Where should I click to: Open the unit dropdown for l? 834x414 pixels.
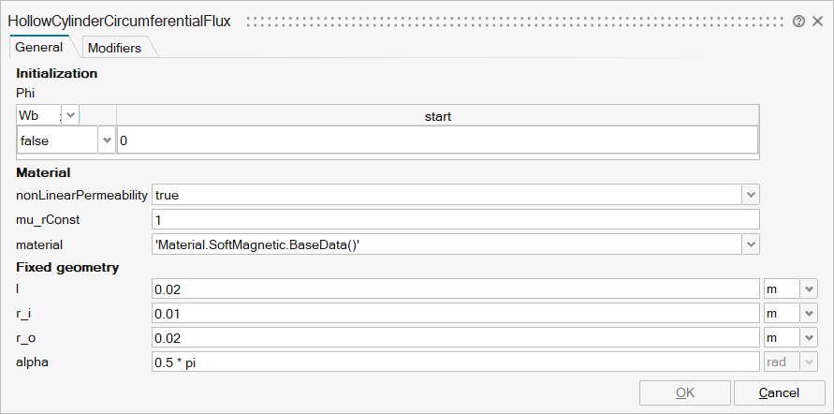(x=809, y=289)
